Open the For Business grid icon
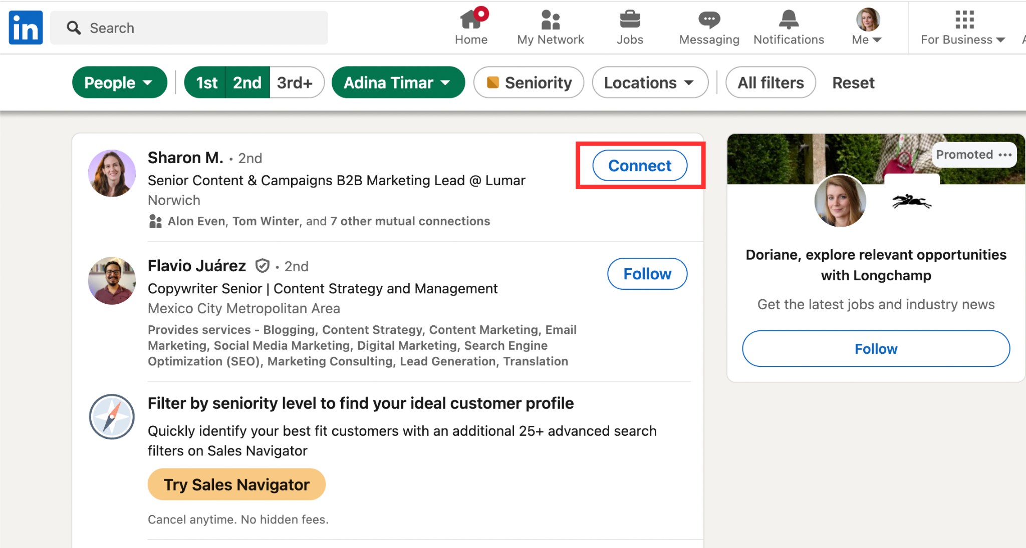The width and height of the screenshot is (1026, 548). [x=964, y=20]
